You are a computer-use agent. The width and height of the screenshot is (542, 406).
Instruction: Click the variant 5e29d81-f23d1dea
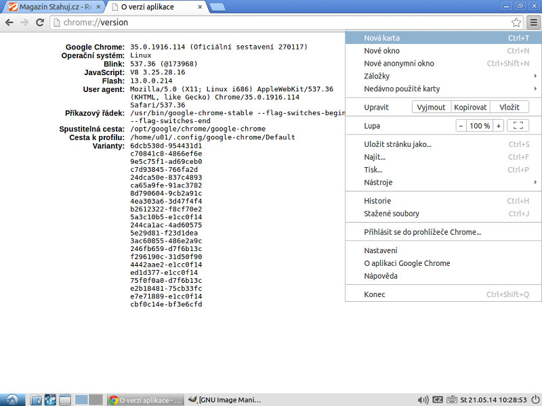click(164, 233)
